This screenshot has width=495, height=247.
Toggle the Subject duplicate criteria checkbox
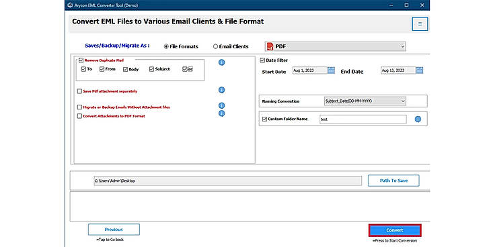coord(151,69)
